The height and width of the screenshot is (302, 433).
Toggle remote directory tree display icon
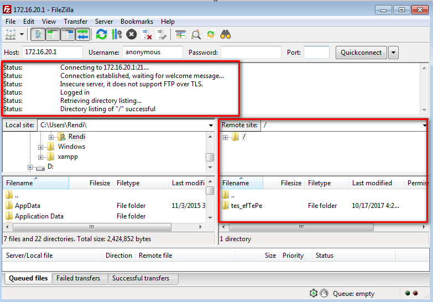[67, 34]
